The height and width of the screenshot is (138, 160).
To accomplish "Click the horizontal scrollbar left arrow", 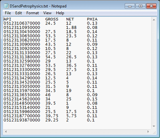I will 6,131.
